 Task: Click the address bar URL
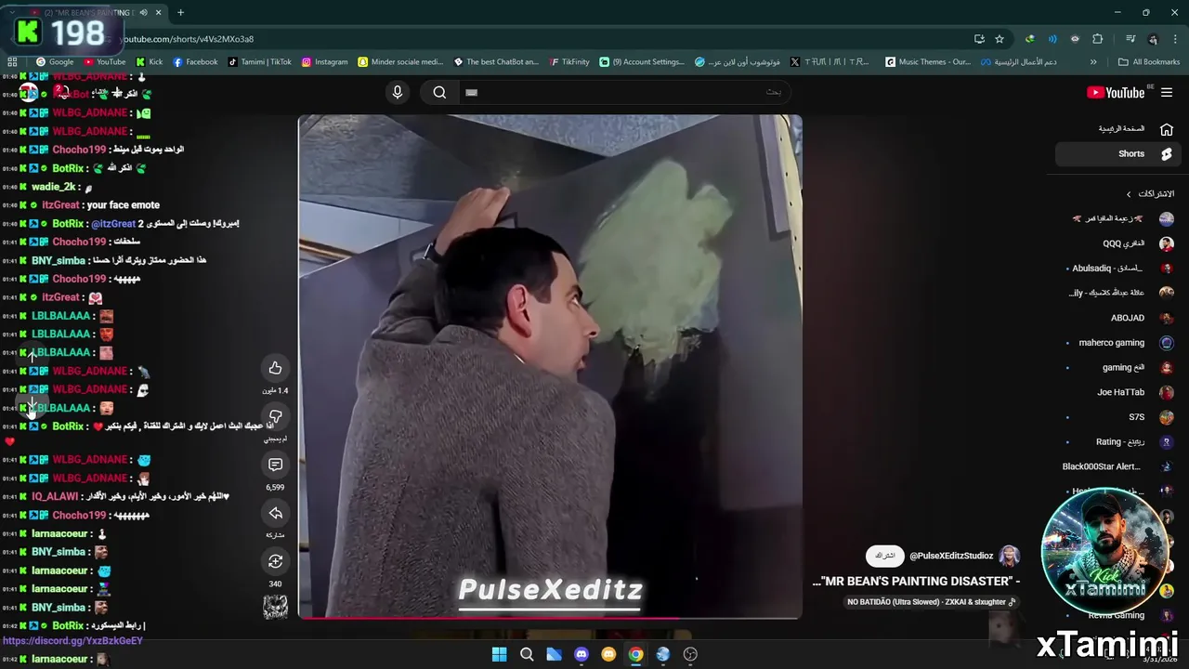[x=188, y=39]
